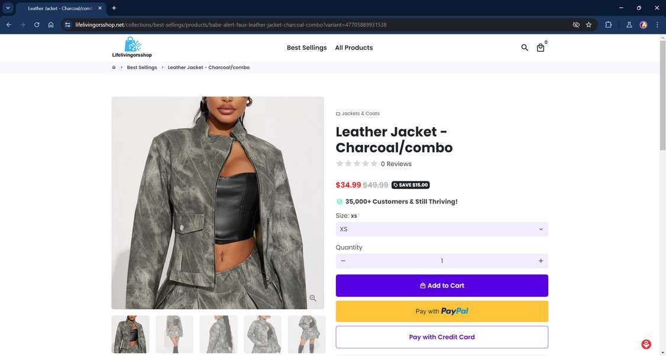This screenshot has width=666, height=356.
Task: Open the browser tab search chevron
Action: coord(8,8)
